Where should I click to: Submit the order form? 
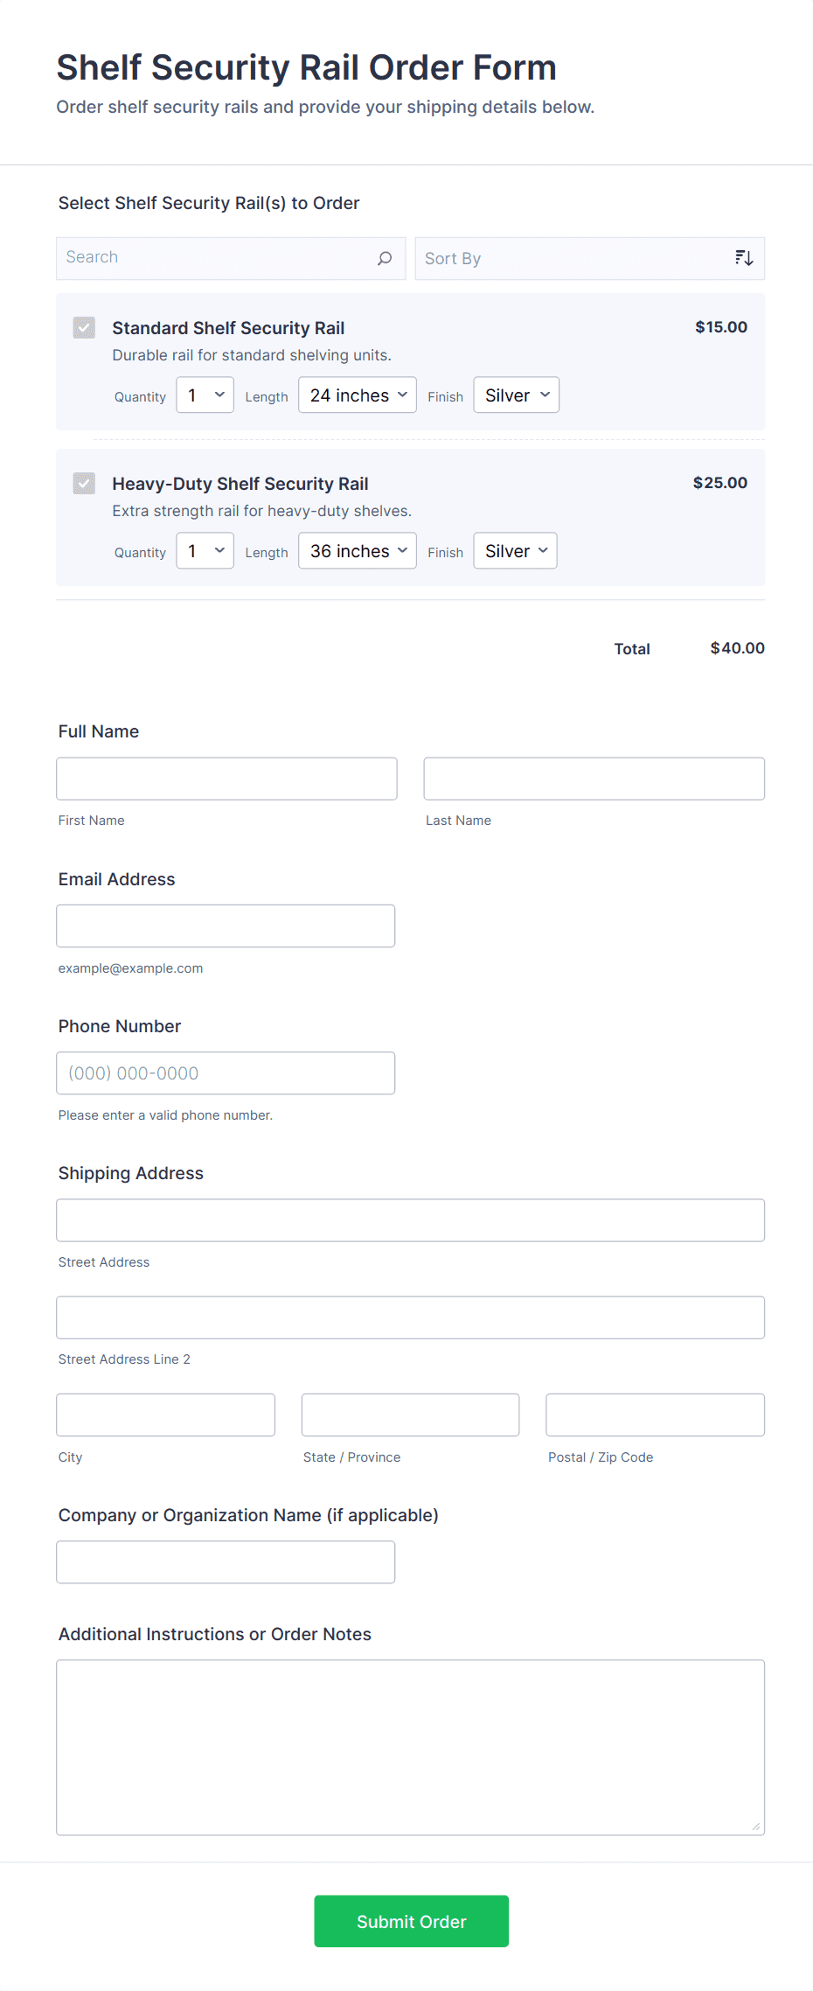tap(411, 1921)
